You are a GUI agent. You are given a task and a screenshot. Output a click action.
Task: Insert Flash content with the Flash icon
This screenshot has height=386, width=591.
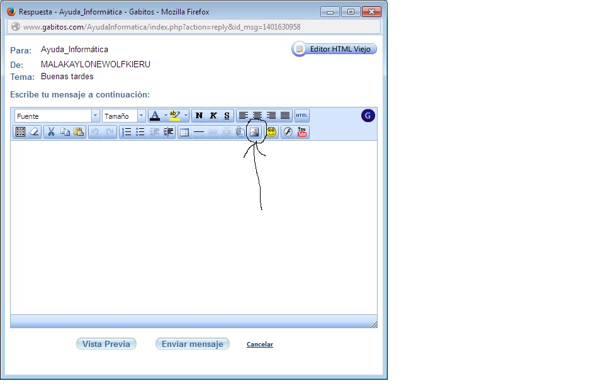tap(288, 132)
